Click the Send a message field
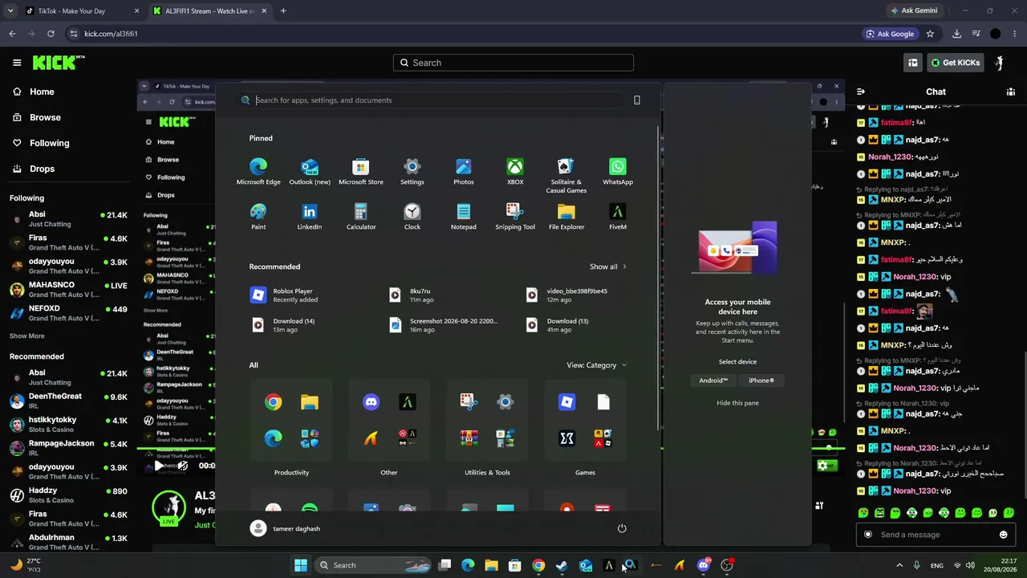 point(936,535)
